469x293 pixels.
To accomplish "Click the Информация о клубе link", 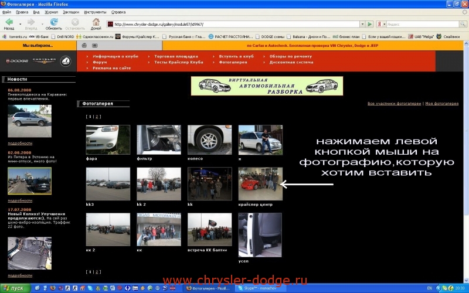I will (x=115, y=56).
